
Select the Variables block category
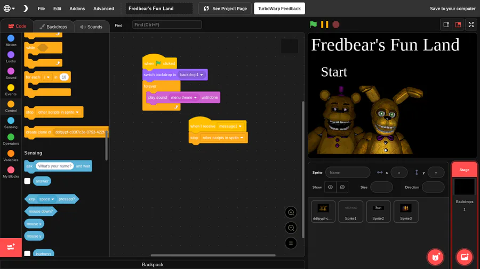[x=11, y=156]
